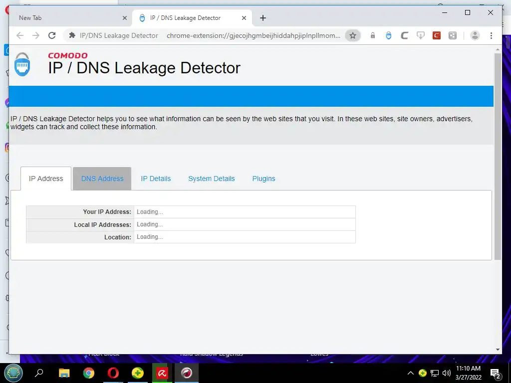The image size is (511, 383).
Task: Open taskbar search magnifier
Action: (39, 373)
